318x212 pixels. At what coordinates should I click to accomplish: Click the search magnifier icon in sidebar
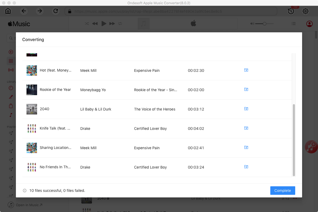pyautogui.click(x=11, y=38)
